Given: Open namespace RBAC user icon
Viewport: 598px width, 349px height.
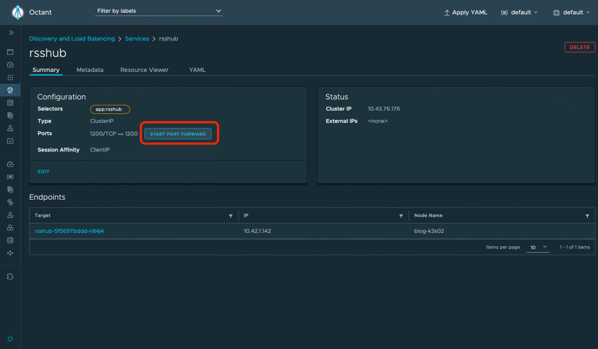Looking at the screenshot, I should tap(11, 128).
